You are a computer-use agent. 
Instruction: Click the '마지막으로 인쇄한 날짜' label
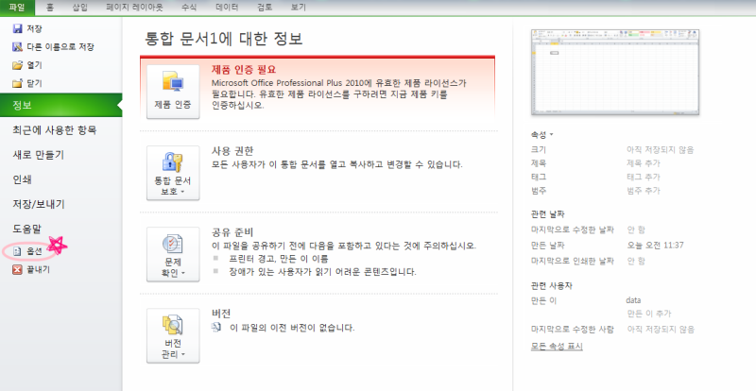coord(573,261)
